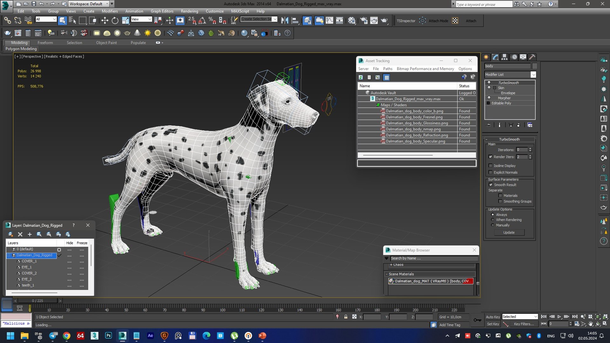Open the Selected key filter dropdown

pyautogui.click(x=520, y=317)
